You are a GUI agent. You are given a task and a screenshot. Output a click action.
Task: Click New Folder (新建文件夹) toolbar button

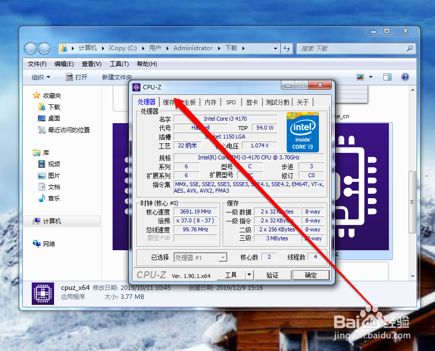pyautogui.click(x=117, y=77)
